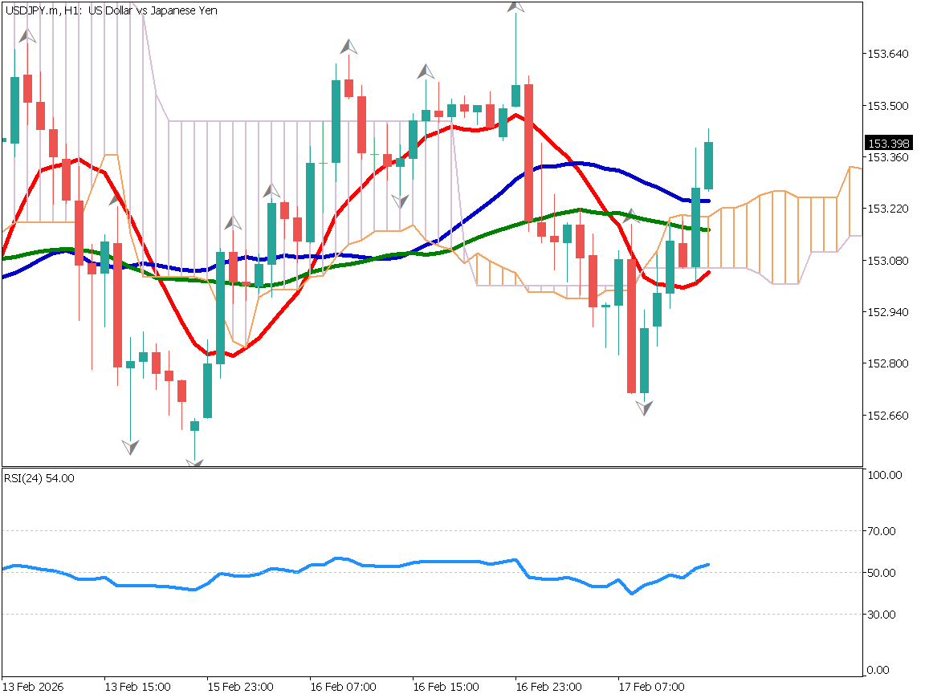
Task: Click the 153.640 price axis label
Action: click(x=887, y=55)
